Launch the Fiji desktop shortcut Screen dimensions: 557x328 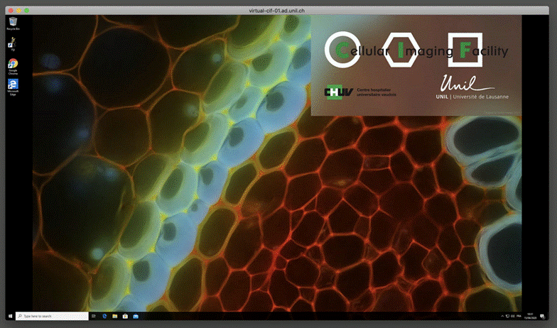point(12,44)
